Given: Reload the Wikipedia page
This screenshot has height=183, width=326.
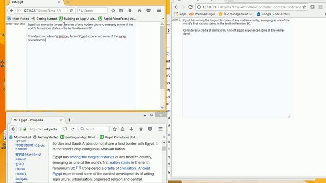Looking at the screenshot, I should click(x=73, y=129).
